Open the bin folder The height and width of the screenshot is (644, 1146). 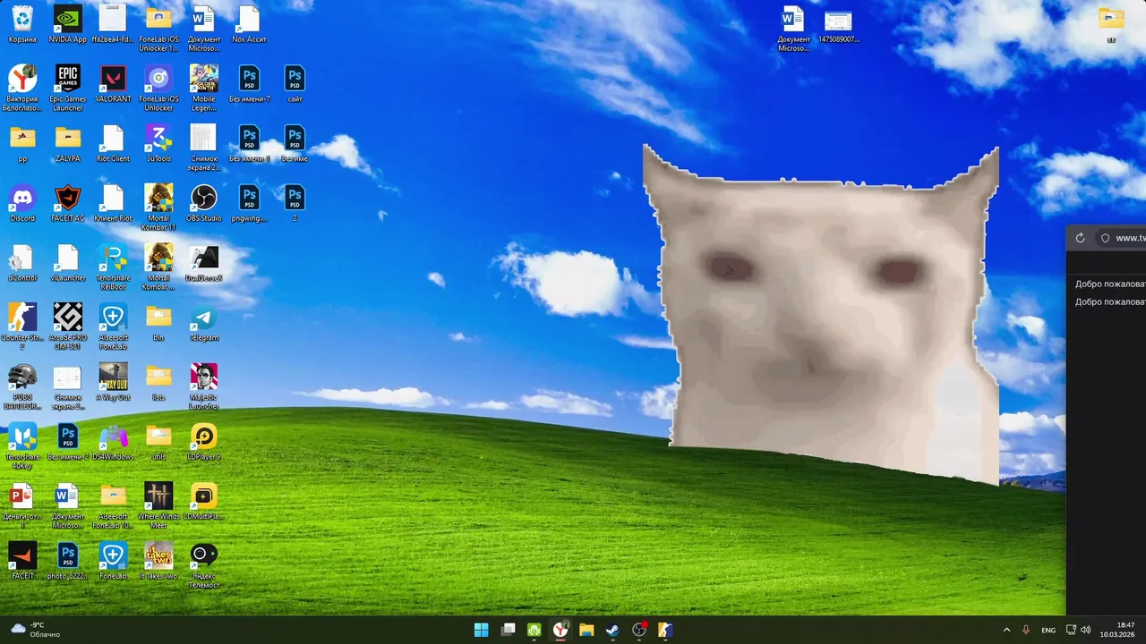(x=158, y=322)
